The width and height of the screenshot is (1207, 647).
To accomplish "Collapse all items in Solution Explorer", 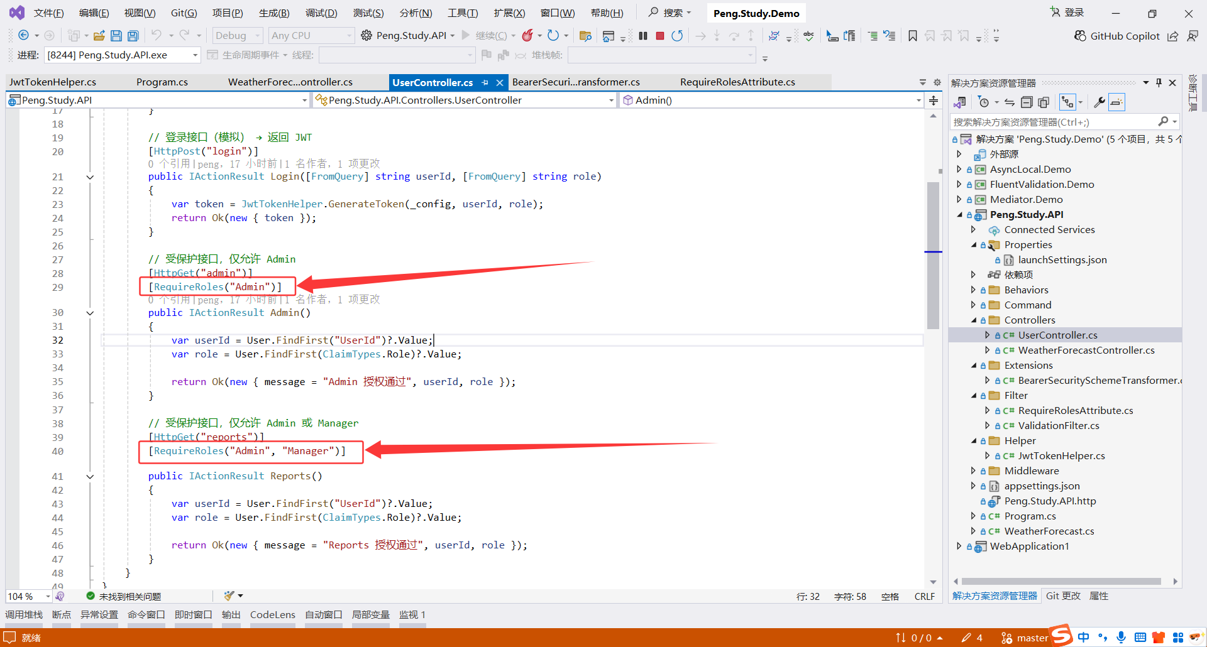I will [1027, 102].
